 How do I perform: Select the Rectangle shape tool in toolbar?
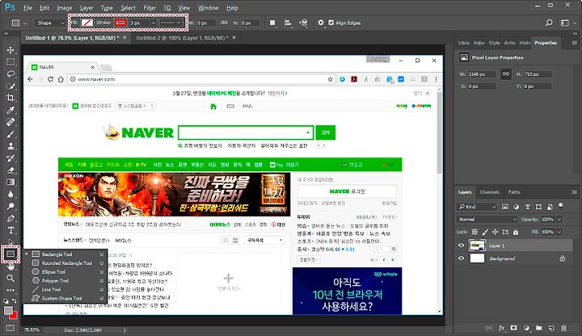coord(11,254)
